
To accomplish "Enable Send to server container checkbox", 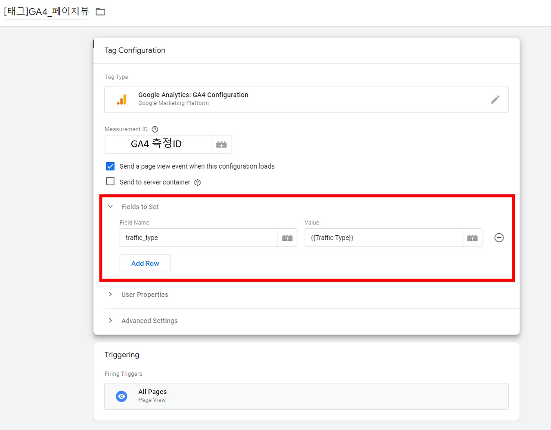I will 111,181.
